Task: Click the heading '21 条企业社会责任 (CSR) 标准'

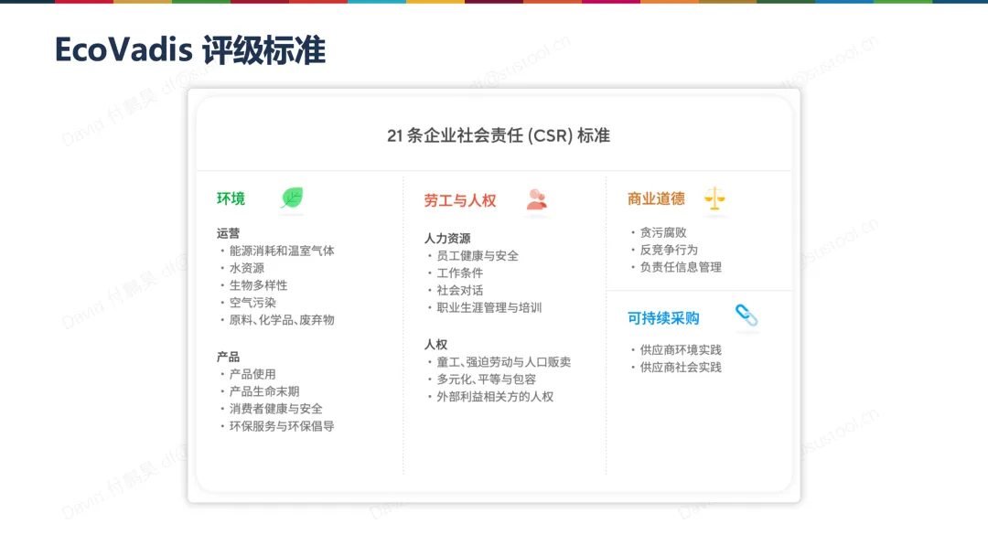Action: [x=499, y=135]
